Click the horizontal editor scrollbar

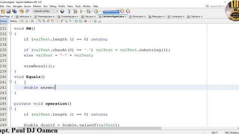pos(89,128)
